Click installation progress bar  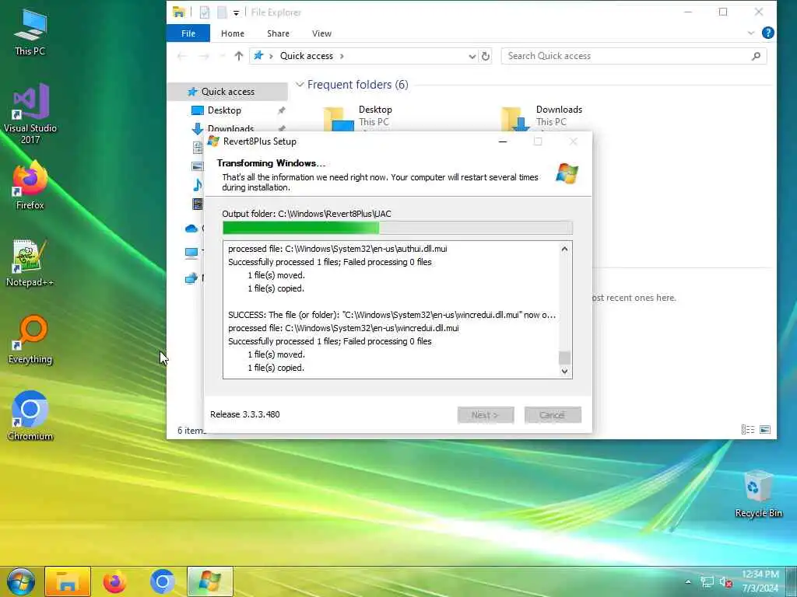point(398,228)
